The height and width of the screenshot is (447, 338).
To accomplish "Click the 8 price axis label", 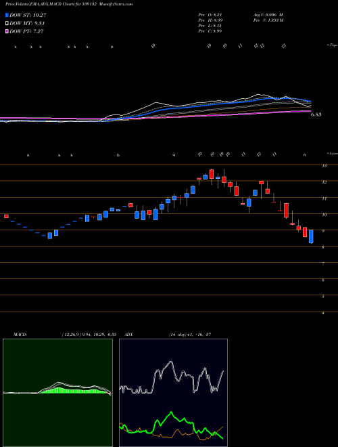I will tap(323, 248).
